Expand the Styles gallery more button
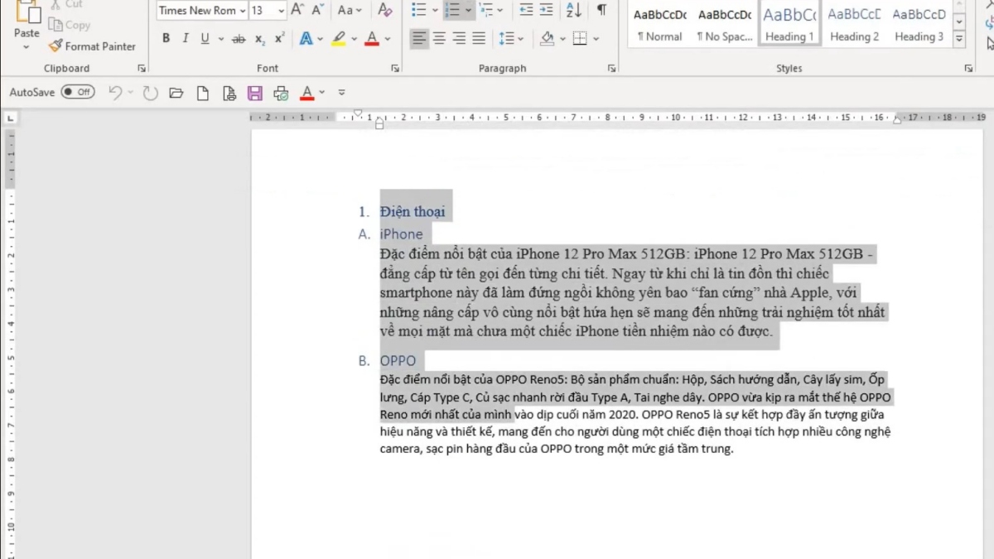This screenshot has width=994, height=559. pyautogui.click(x=959, y=39)
